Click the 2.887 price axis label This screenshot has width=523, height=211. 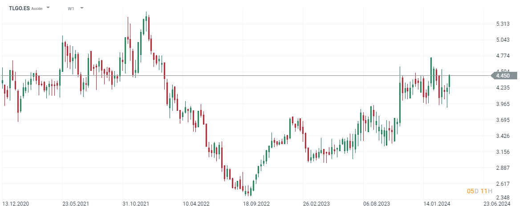tap(503, 168)
